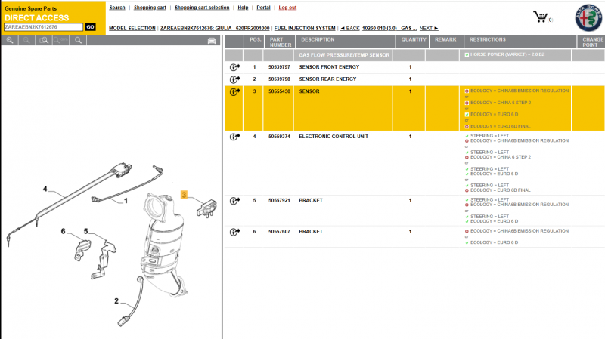
Task: Click the Horse Power restriction green checkbox
Action: click(467, 55)
